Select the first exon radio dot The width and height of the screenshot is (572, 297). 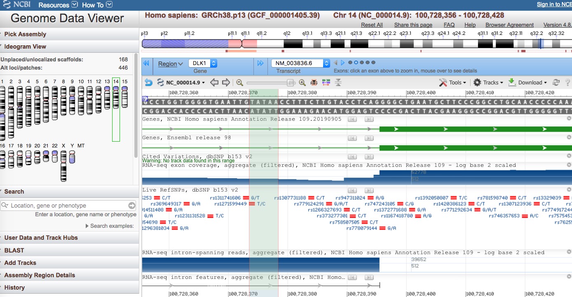point(350,63)
